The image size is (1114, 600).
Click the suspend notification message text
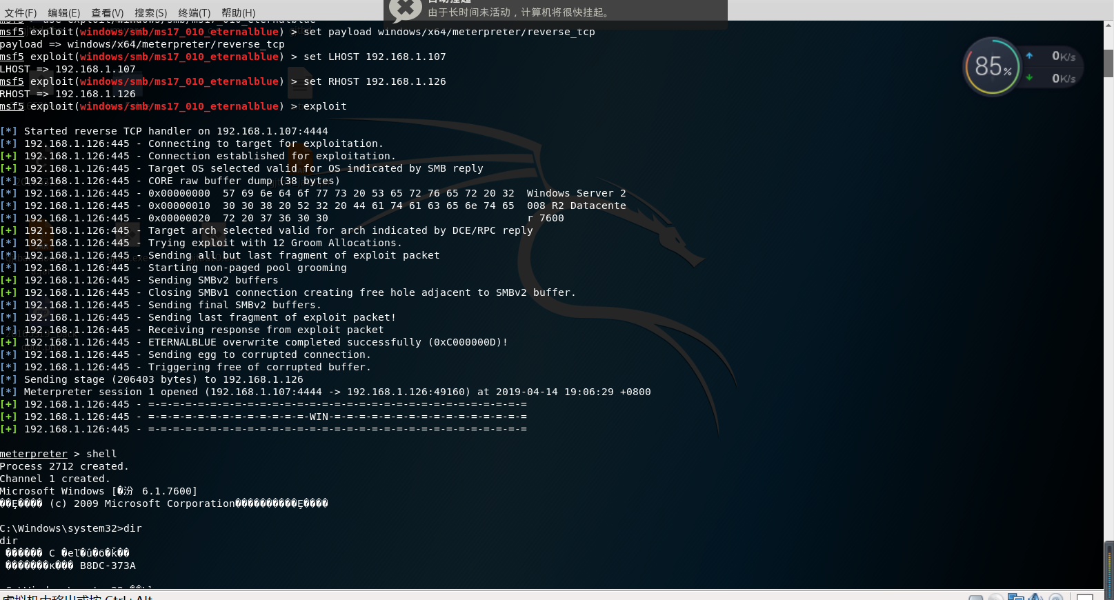[519, 12]
